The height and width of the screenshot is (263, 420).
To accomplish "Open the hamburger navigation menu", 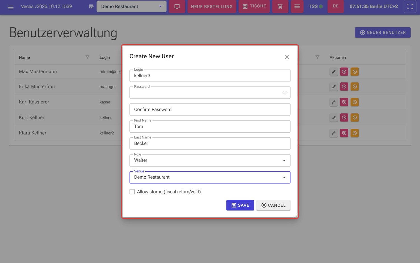I will pos(11,7).
